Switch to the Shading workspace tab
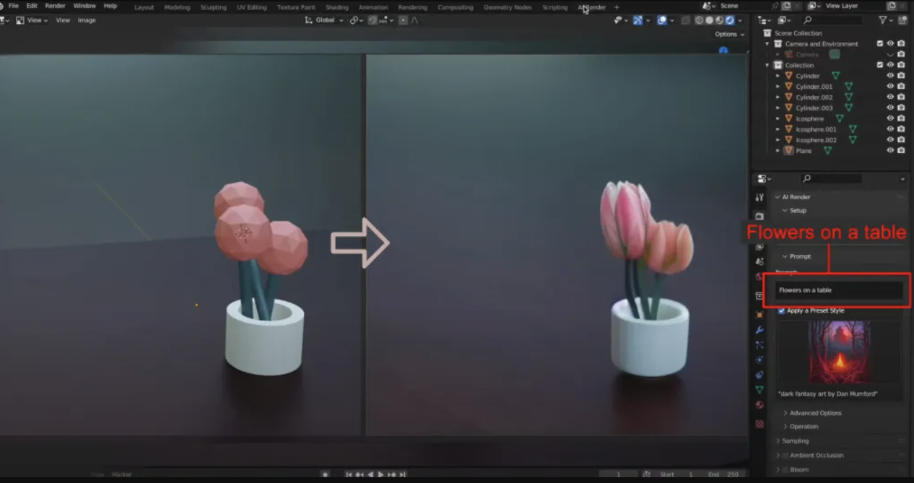 coord(336,7)
